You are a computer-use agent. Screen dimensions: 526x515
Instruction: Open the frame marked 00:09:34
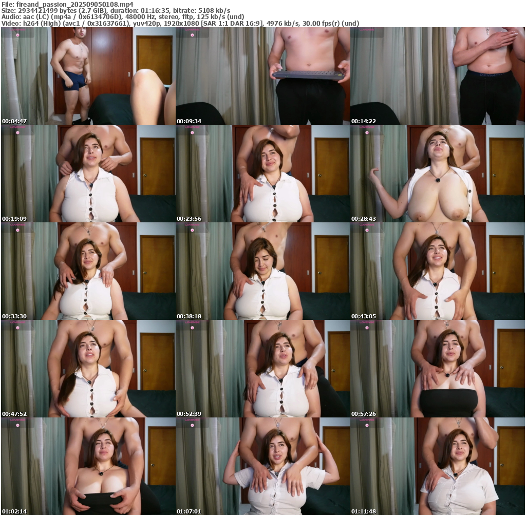pos(262,76)
